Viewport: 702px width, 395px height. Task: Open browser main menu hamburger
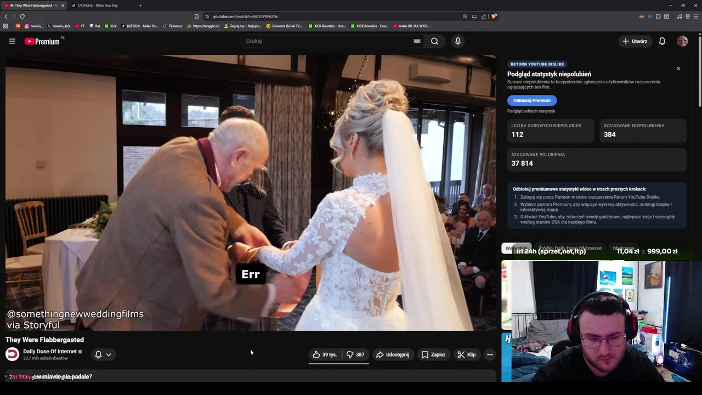(695, 16)
